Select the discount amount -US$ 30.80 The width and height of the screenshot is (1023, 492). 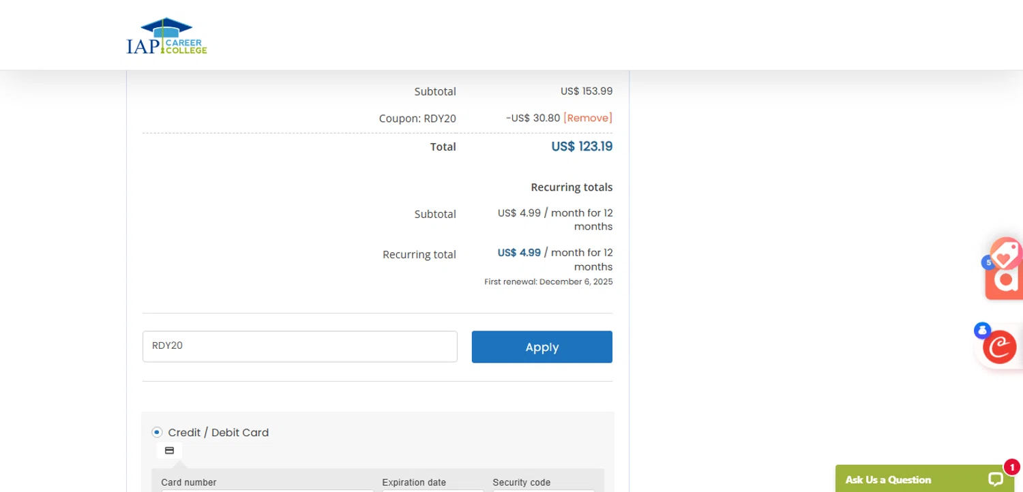(x=533, y=118)
